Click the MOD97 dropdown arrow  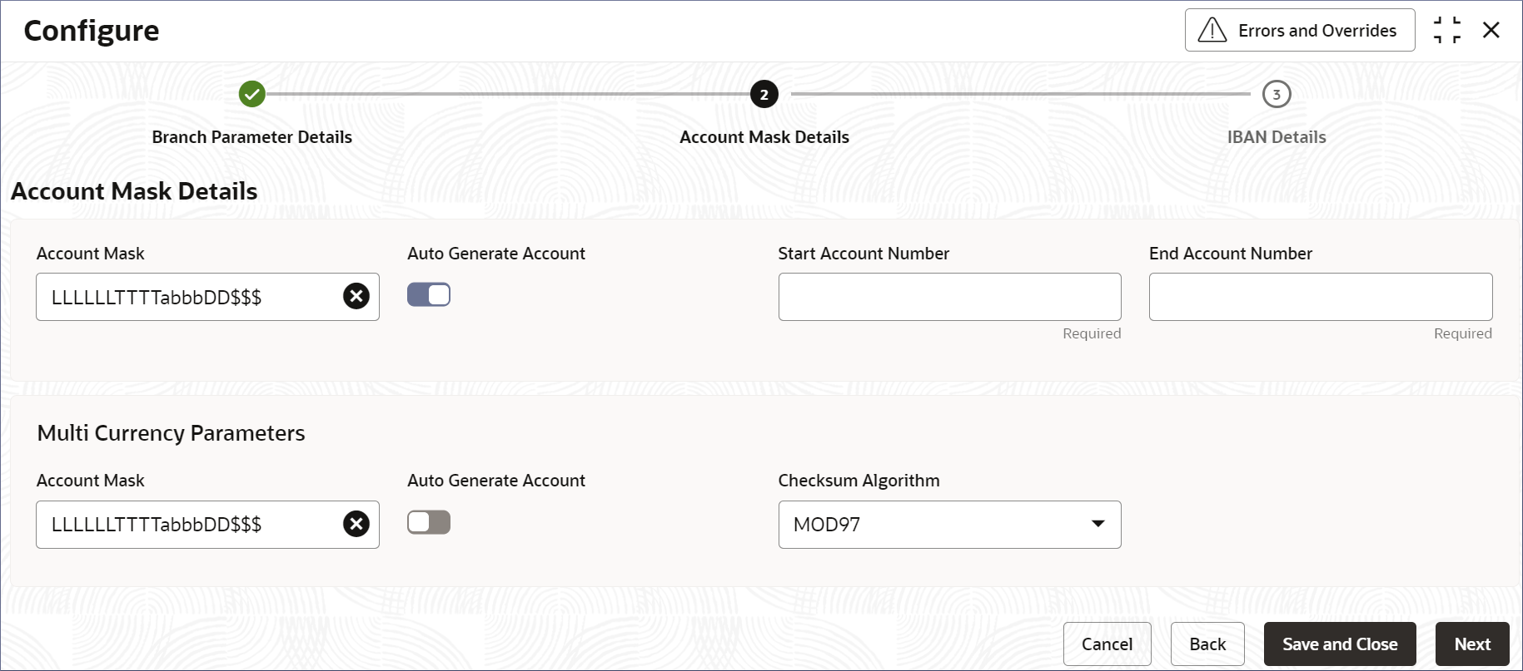point(1097,524)
